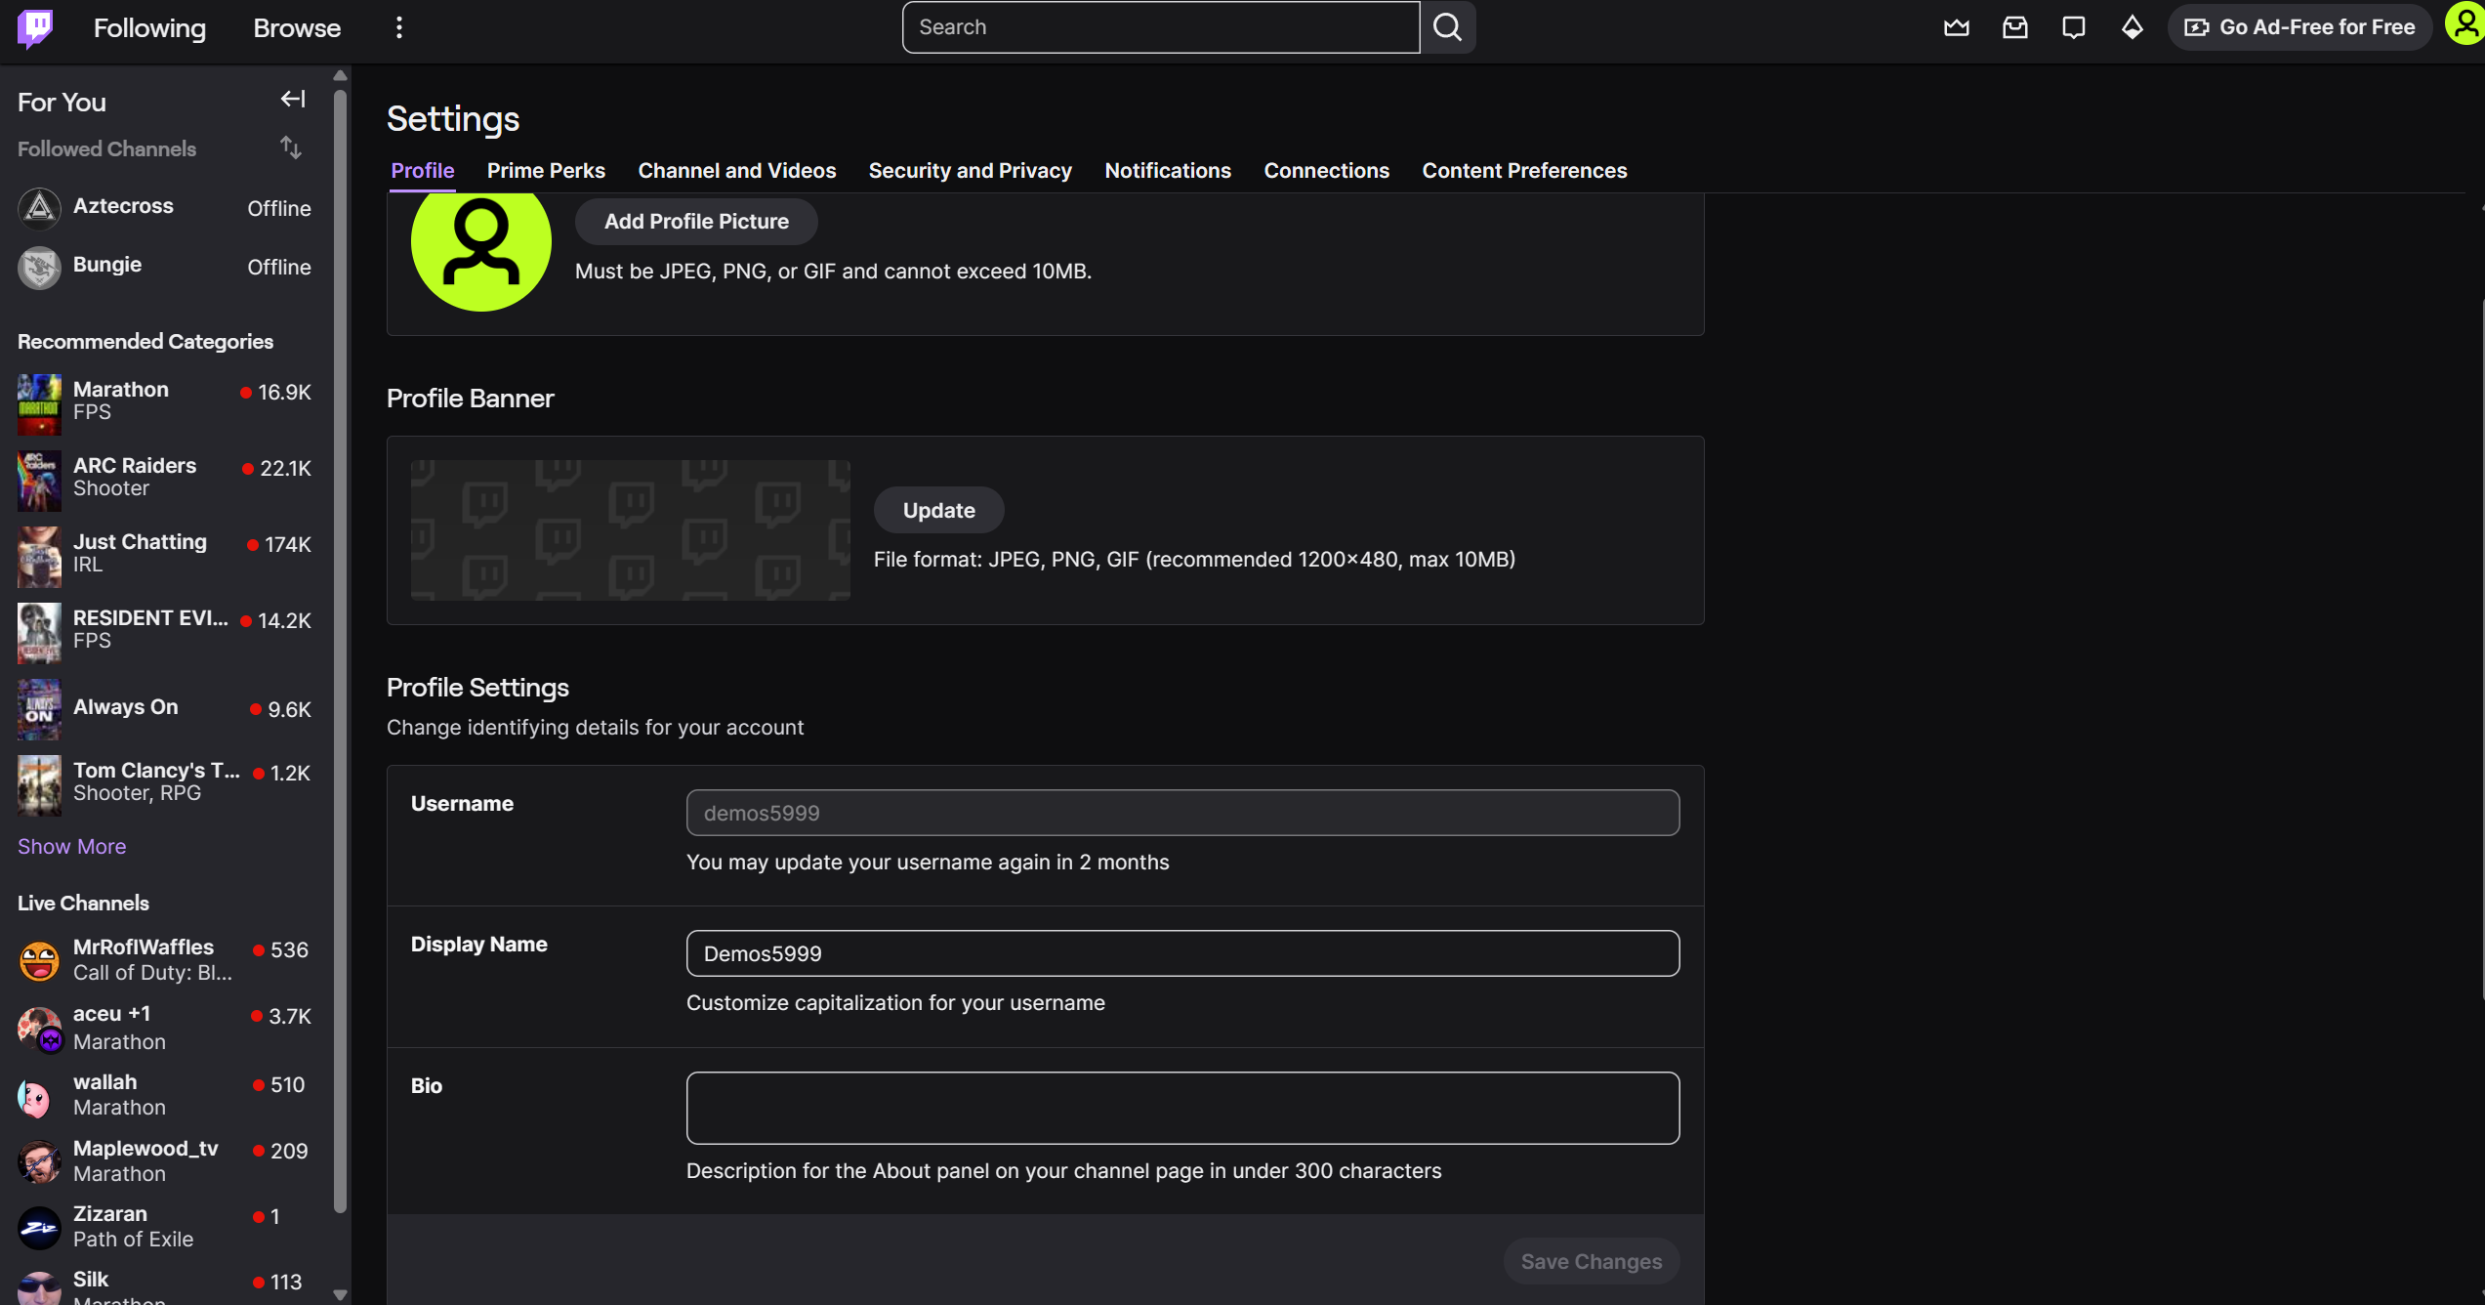Click Go Ad-Free for Free button
This screenshot has width=2485, height=1305.
2299,27
